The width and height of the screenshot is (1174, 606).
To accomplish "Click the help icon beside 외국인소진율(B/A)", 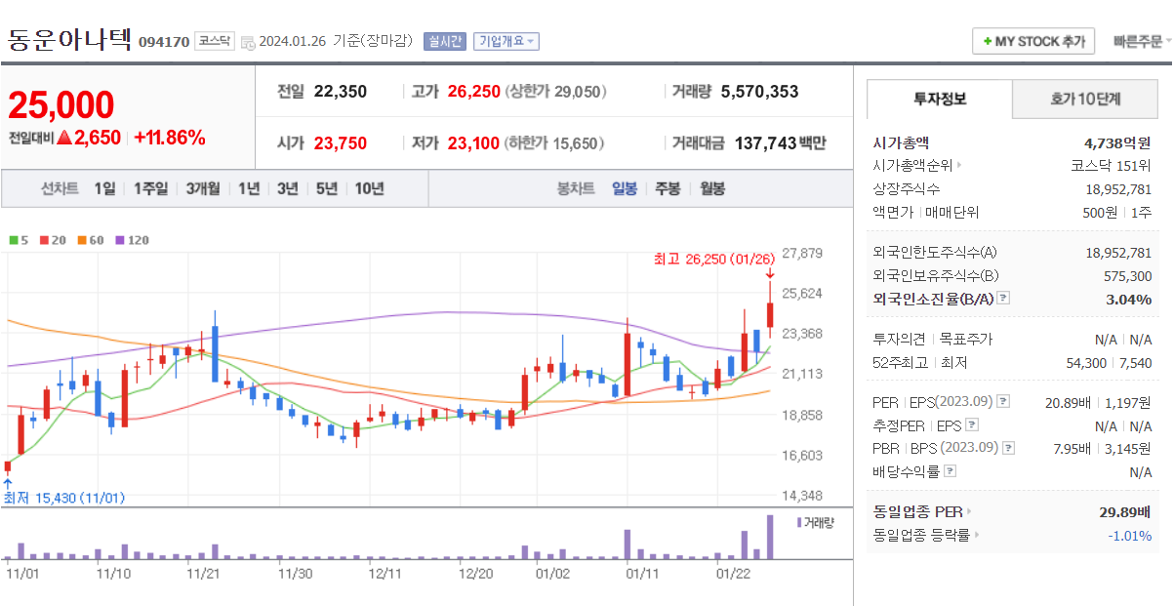I will coord(1003,300).
